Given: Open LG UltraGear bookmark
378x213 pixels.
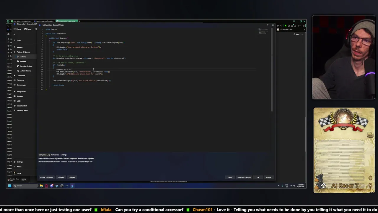Looking at the screenshot, I should click(x=285, y=30).
